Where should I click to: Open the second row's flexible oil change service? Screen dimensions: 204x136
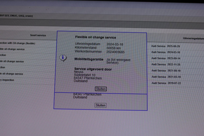[x=12, y=49]
